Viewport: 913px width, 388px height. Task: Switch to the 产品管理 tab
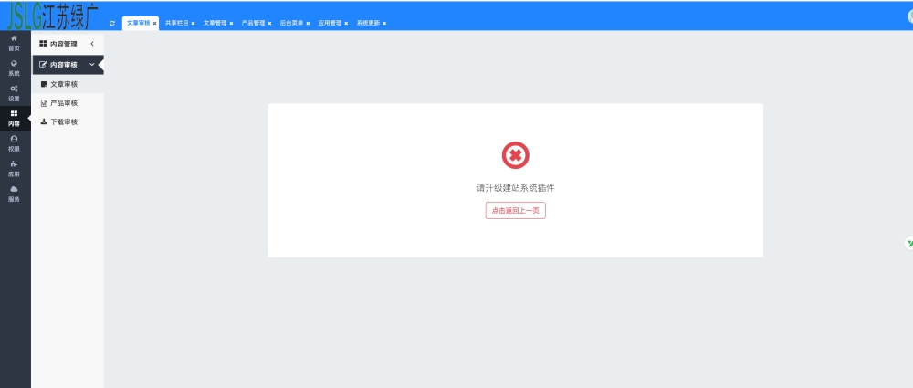click(x=253, y=24)
